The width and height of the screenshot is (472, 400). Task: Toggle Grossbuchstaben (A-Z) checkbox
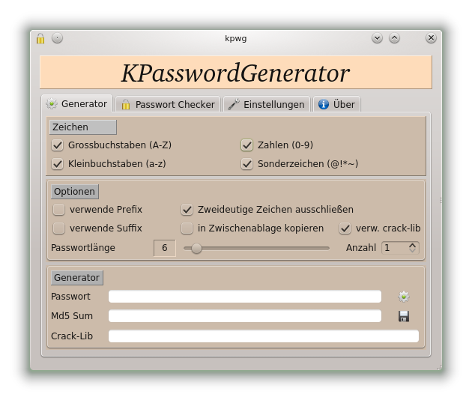click(57, 145)
